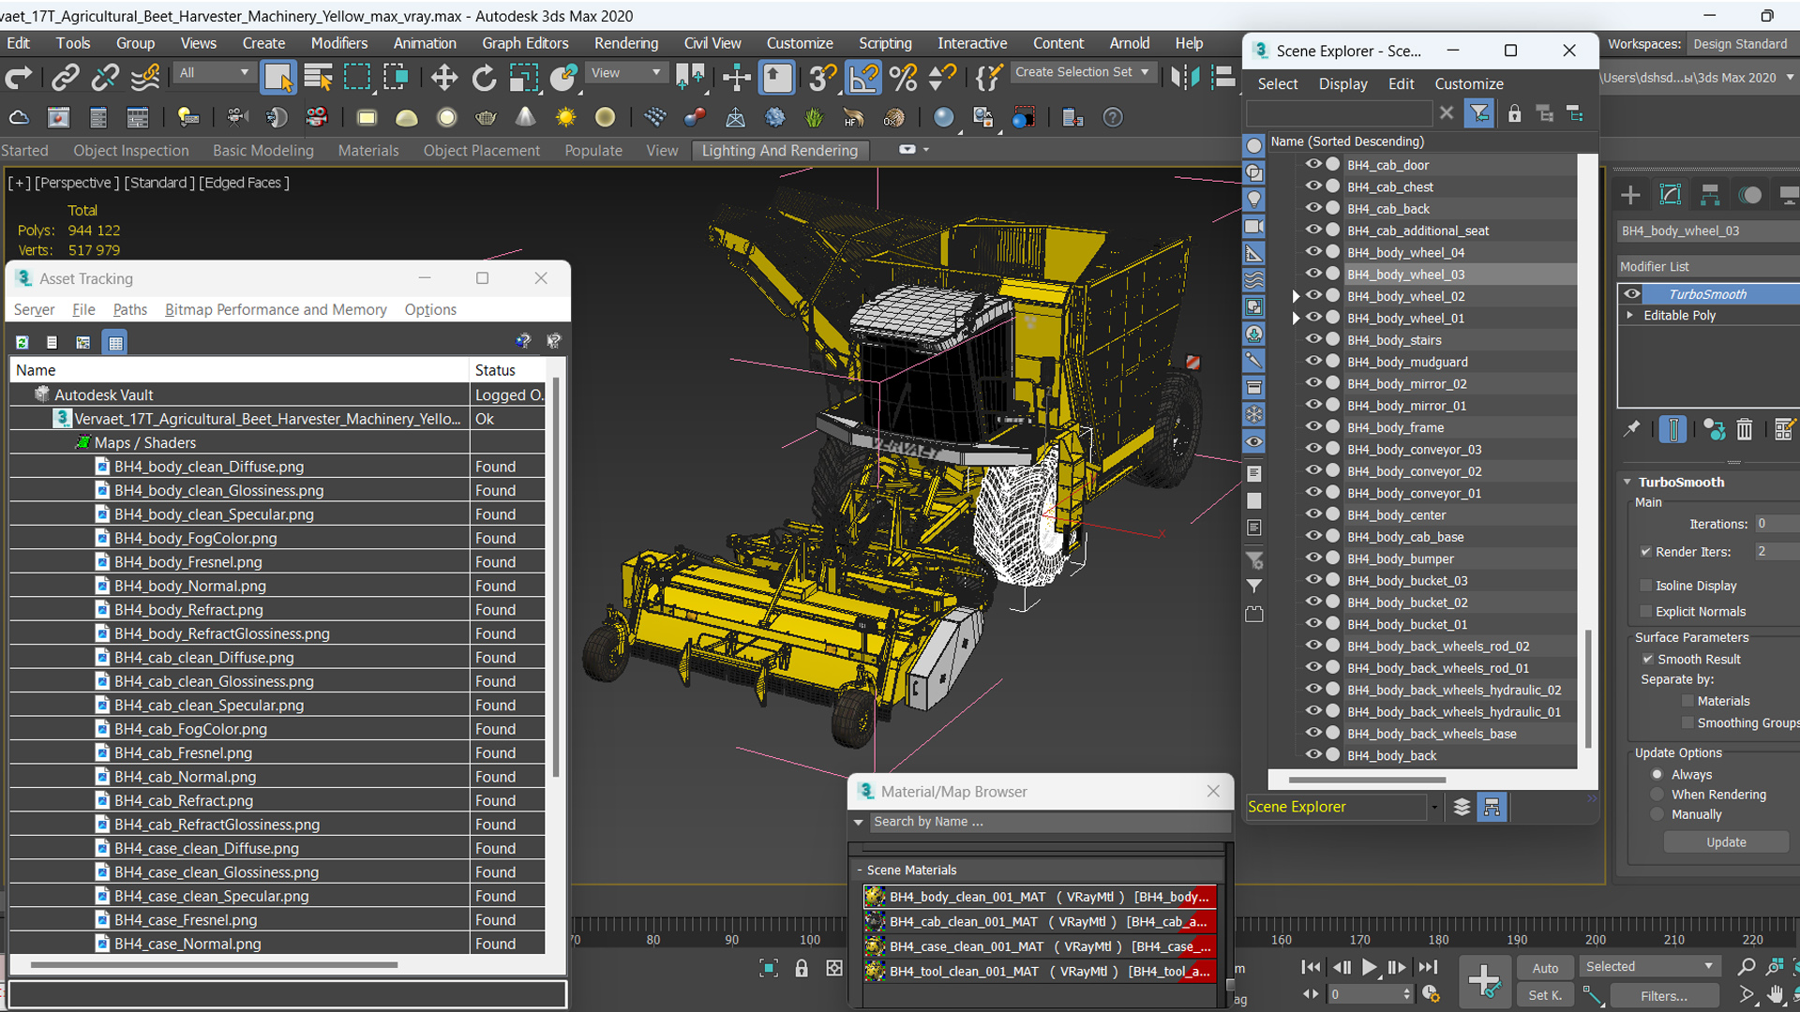Screen dimensions: 1800x1012
Task: Open the Rendering menu
Action: 625,43
